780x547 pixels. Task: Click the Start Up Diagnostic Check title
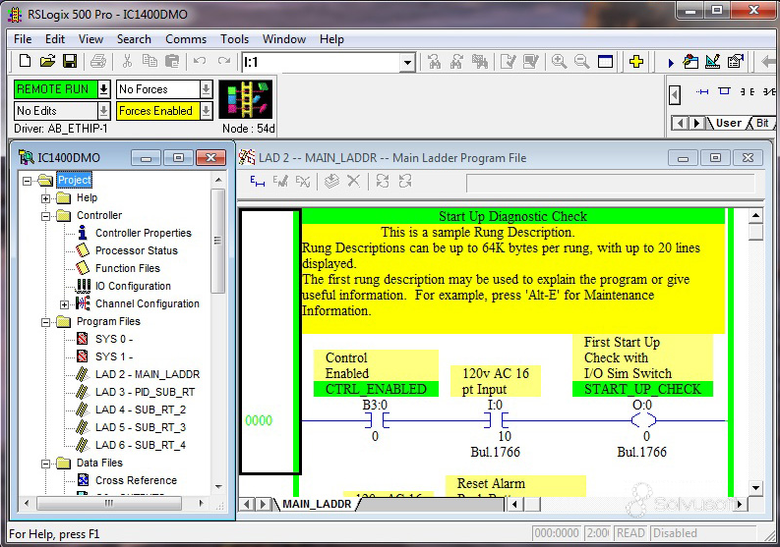pyautogui.click(x=512, y=217)
